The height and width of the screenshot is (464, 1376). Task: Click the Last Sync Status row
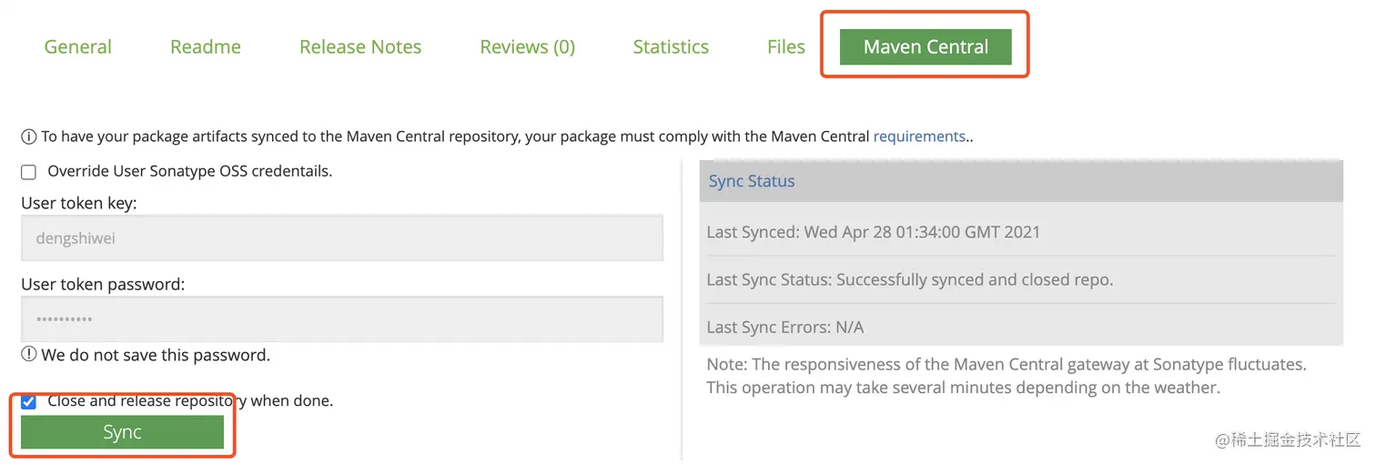(x=910, y=279)
